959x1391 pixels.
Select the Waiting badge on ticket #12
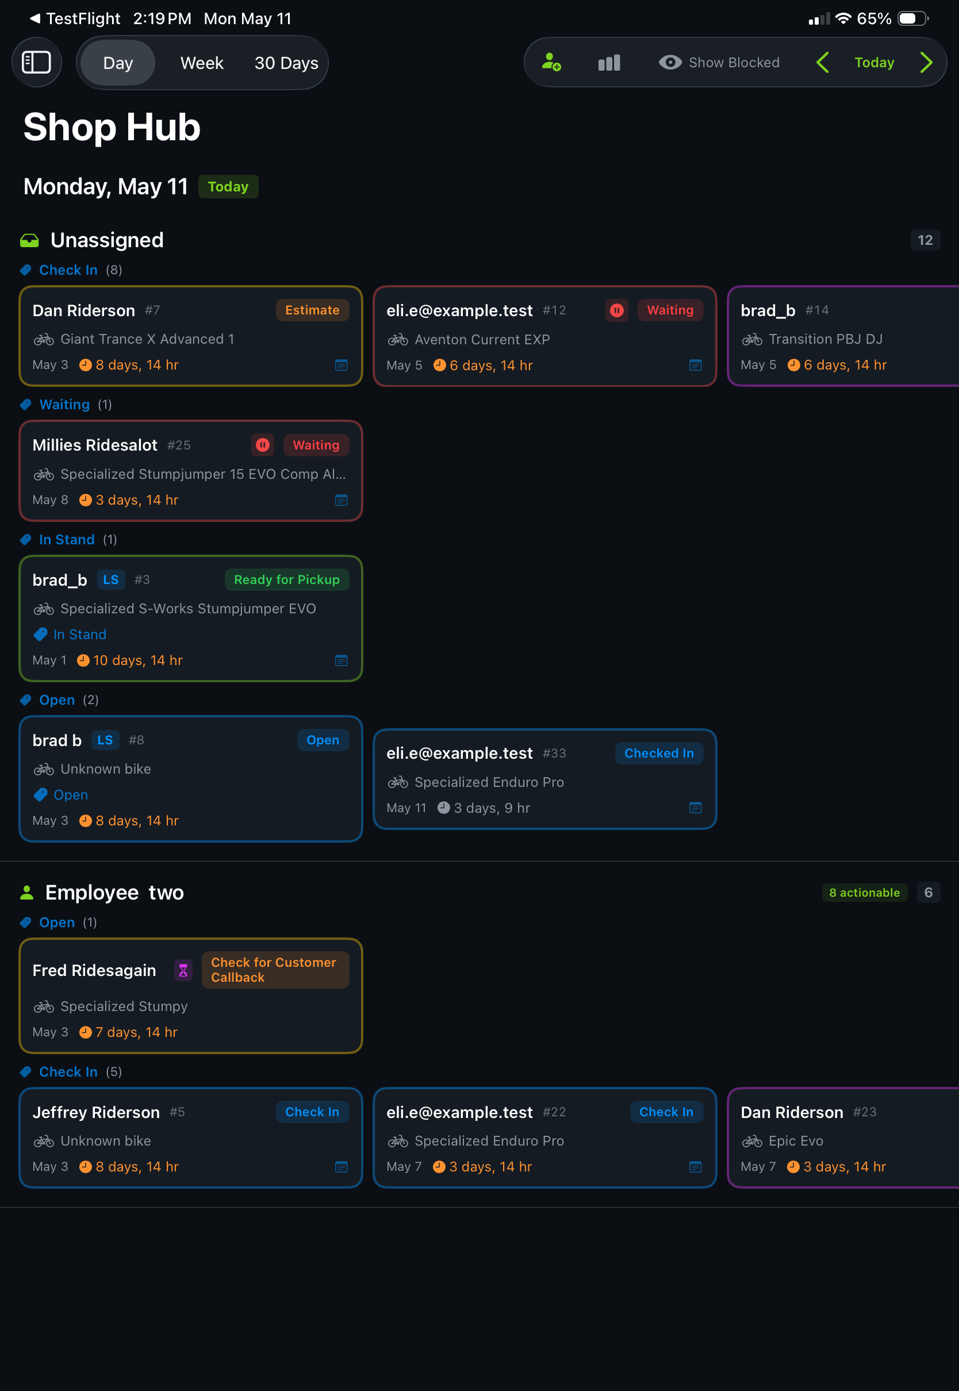(x=670, y=310)
